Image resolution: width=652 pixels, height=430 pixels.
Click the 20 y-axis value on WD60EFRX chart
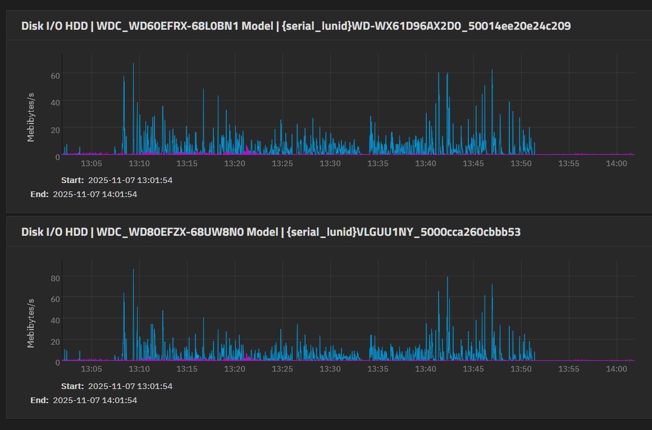pyautogui.click(x=56, y=130)
